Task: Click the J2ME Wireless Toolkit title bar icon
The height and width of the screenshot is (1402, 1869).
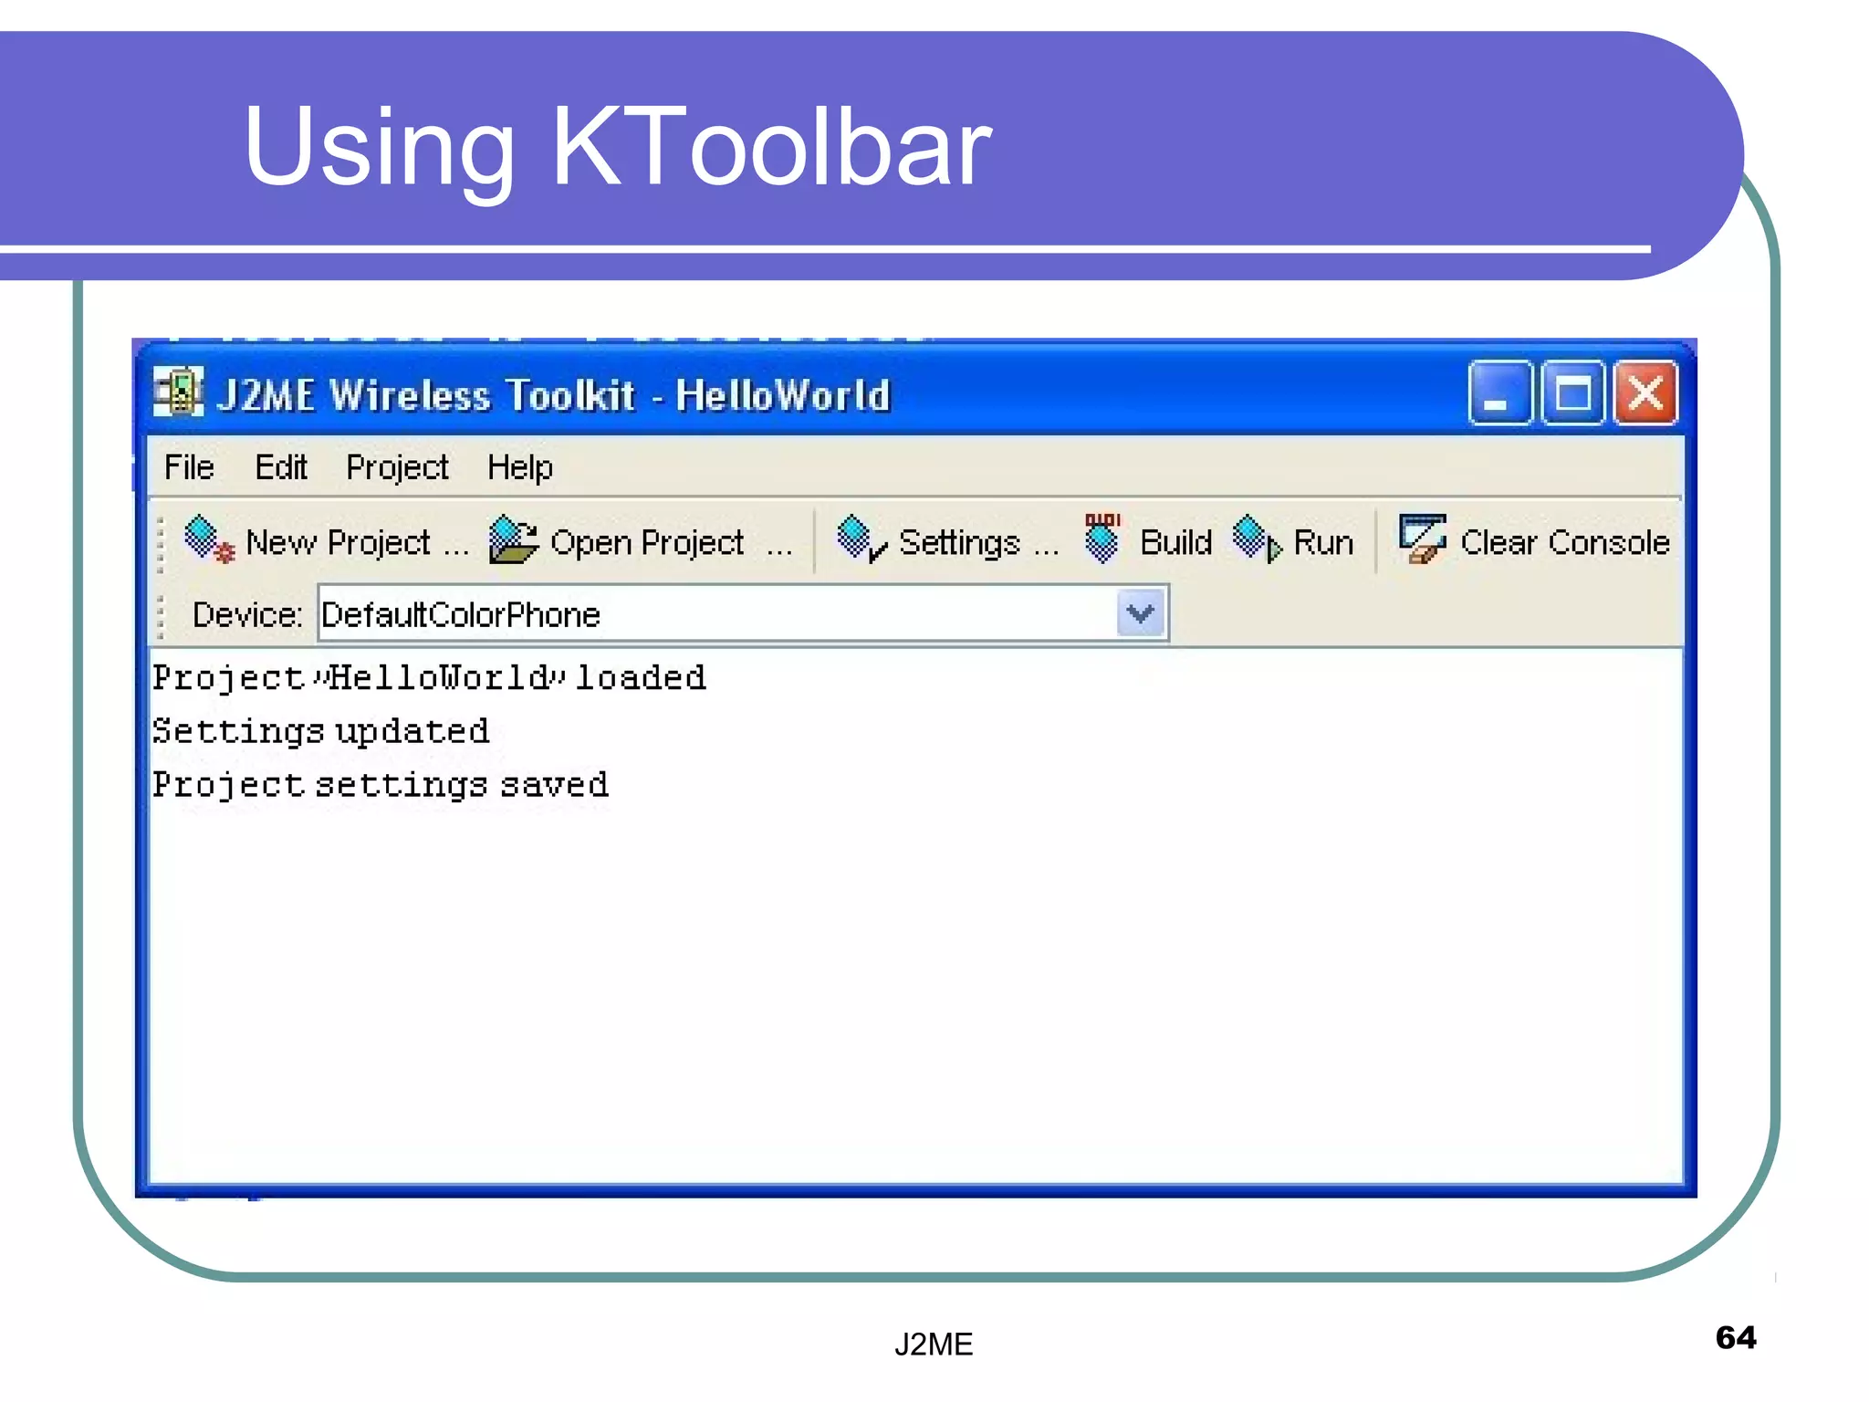Action: point(178,392)
